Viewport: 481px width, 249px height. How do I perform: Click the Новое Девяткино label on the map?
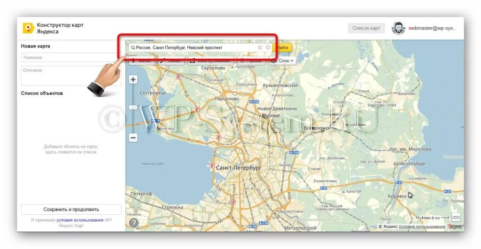pyautogui.click(x=277, y=109)
